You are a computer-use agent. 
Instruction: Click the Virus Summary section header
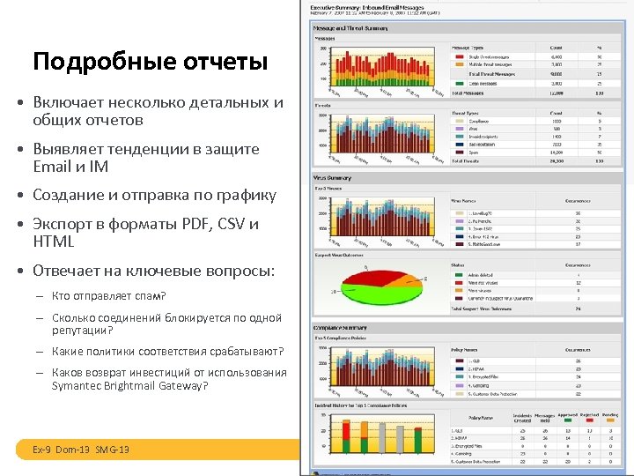(332, 178)
